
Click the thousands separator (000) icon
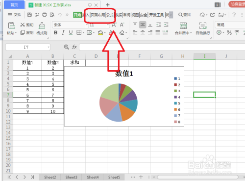click(237, 32)
